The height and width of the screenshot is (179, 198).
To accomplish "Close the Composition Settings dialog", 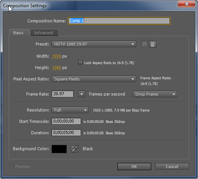I will 187,4.
